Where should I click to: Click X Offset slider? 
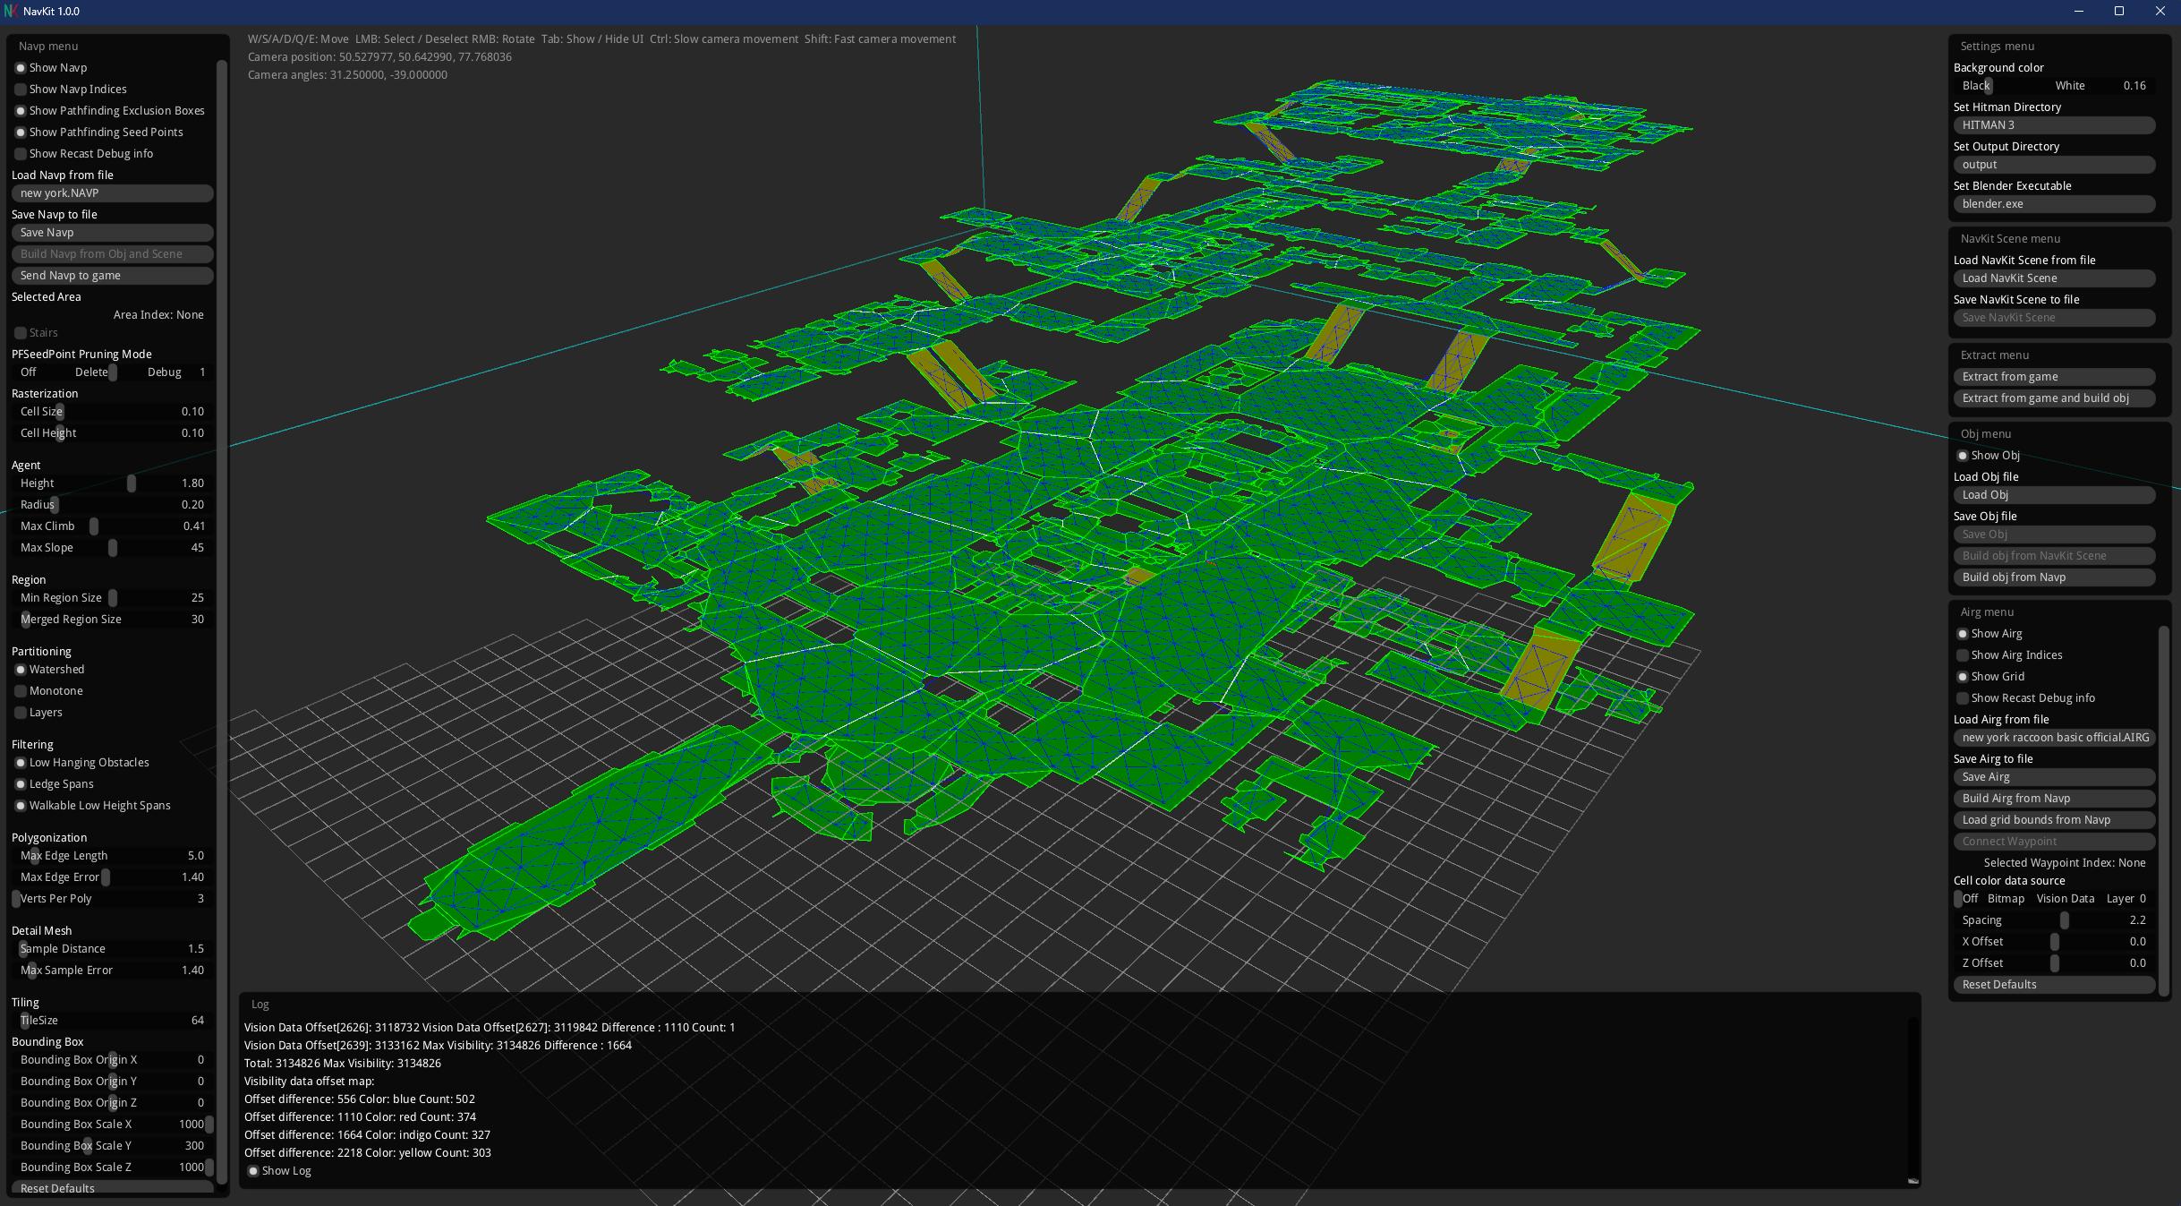pos(2054,942)
